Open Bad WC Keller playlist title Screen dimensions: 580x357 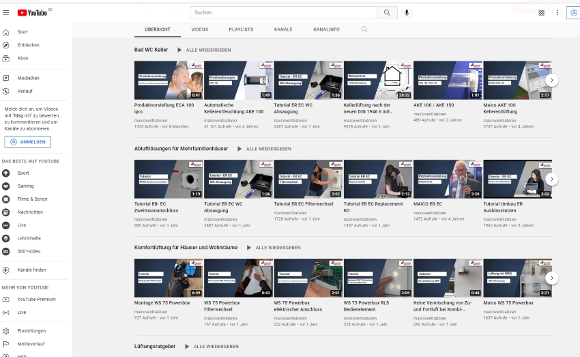pos(151,50)
